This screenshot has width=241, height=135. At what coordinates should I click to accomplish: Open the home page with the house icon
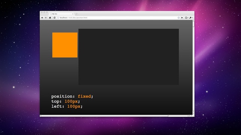click(50, 18)
